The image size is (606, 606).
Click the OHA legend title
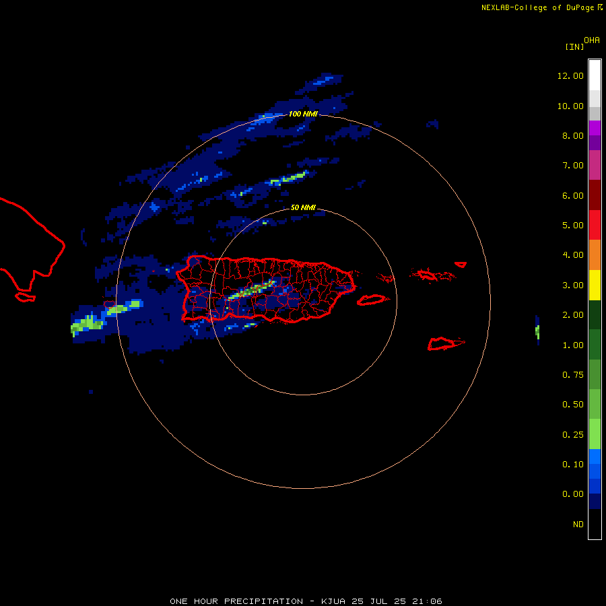pyautogui.click(x=592, y=40)
